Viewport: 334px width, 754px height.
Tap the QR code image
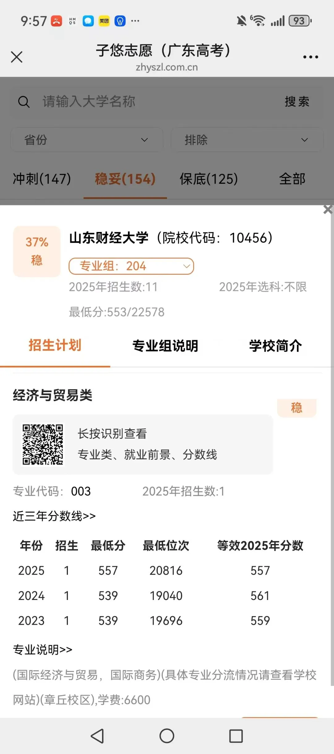43,444
